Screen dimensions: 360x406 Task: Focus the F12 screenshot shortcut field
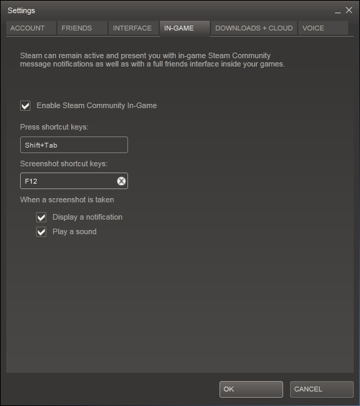[74, 181]
